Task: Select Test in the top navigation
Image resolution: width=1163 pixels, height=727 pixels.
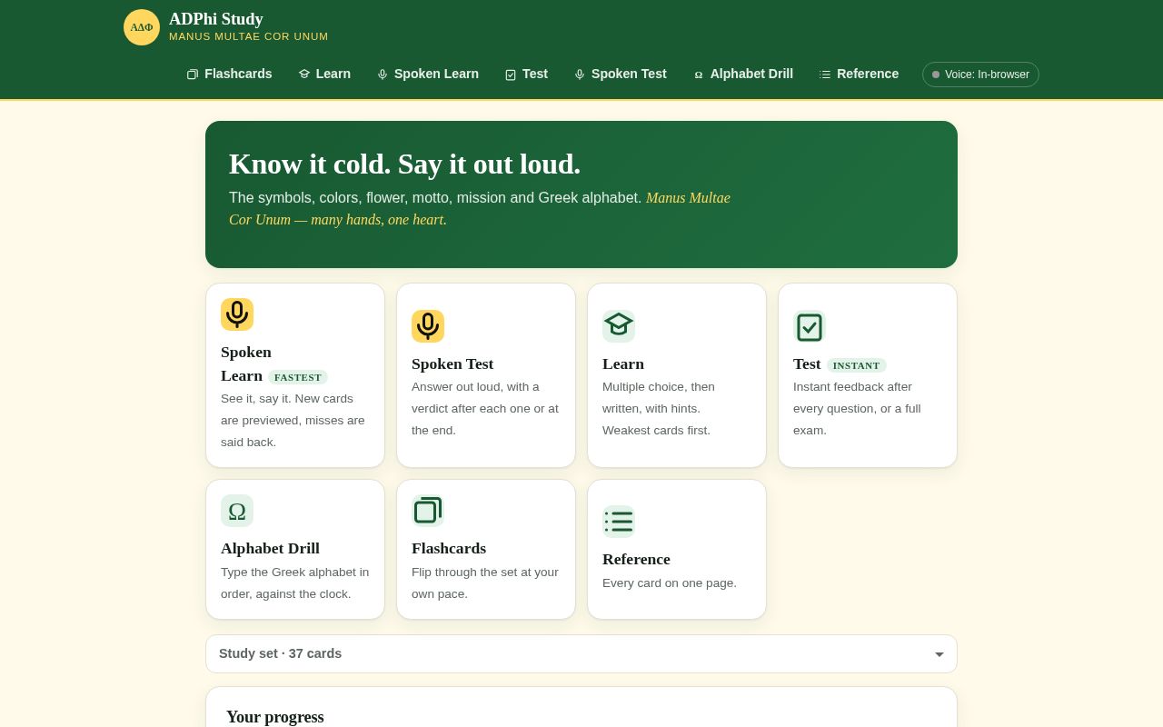Action: click(x=527, y=74)
